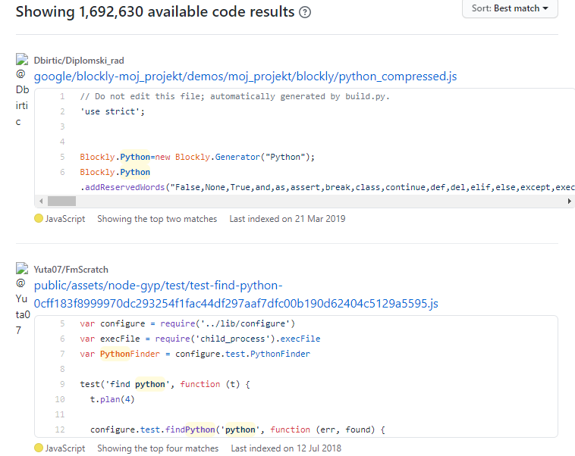Image resolution: width=575 pixels, height=456 pixels.
Task: Open the Dbirtic/Diplomski_rad repository link
Action: (x=79, y=61)
